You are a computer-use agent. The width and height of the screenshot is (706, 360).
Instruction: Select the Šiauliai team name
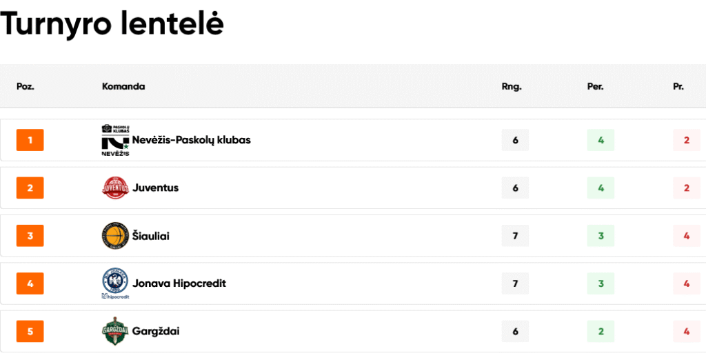150,236
